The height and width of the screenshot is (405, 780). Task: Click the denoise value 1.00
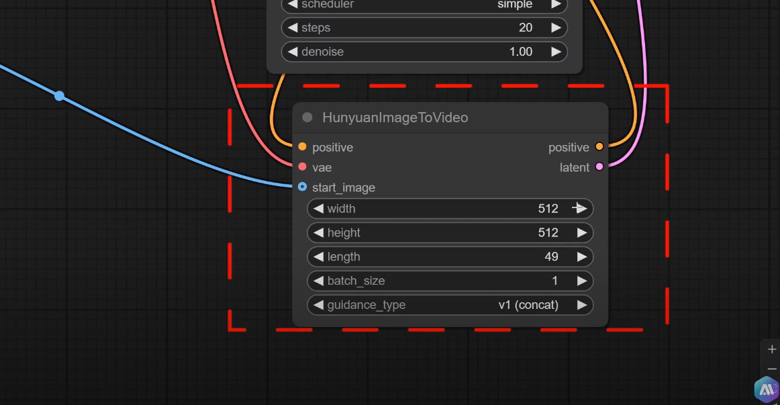coord(521,52)
